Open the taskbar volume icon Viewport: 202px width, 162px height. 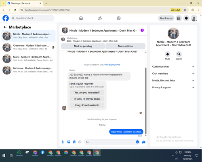click(176, 159)
